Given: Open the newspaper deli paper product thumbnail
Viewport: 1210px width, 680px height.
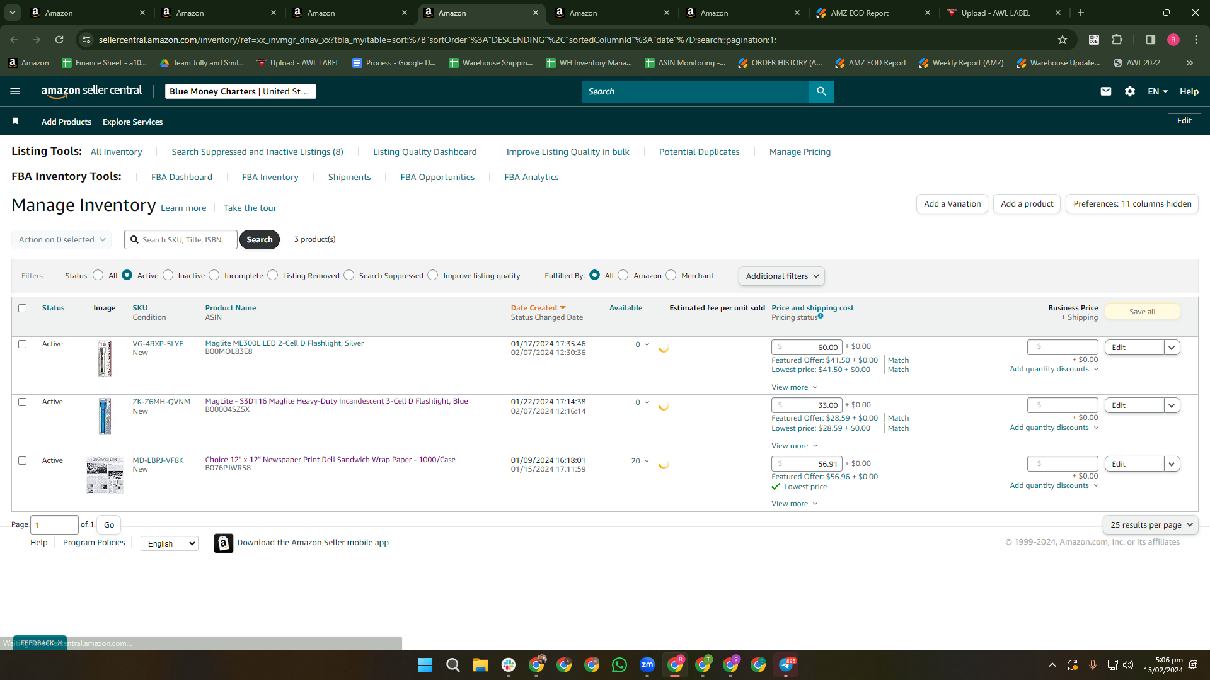Looking at the screenshot, I should pos(105,475).
